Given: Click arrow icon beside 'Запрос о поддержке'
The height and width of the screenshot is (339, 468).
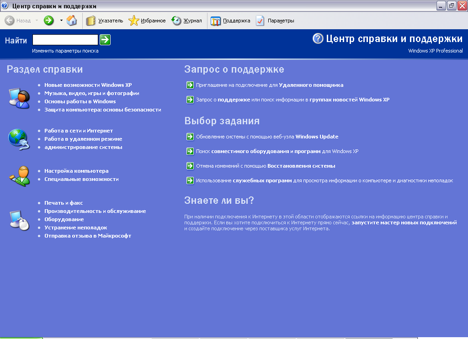Looking at the screenshot, I should 190,100.
